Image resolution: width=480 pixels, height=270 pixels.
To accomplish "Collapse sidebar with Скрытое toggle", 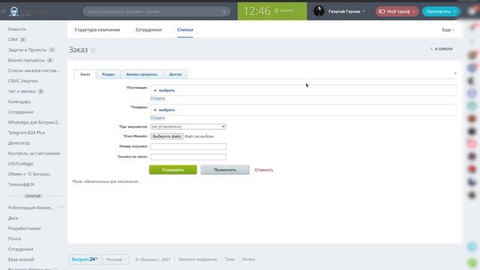I will tap(33, 196).
